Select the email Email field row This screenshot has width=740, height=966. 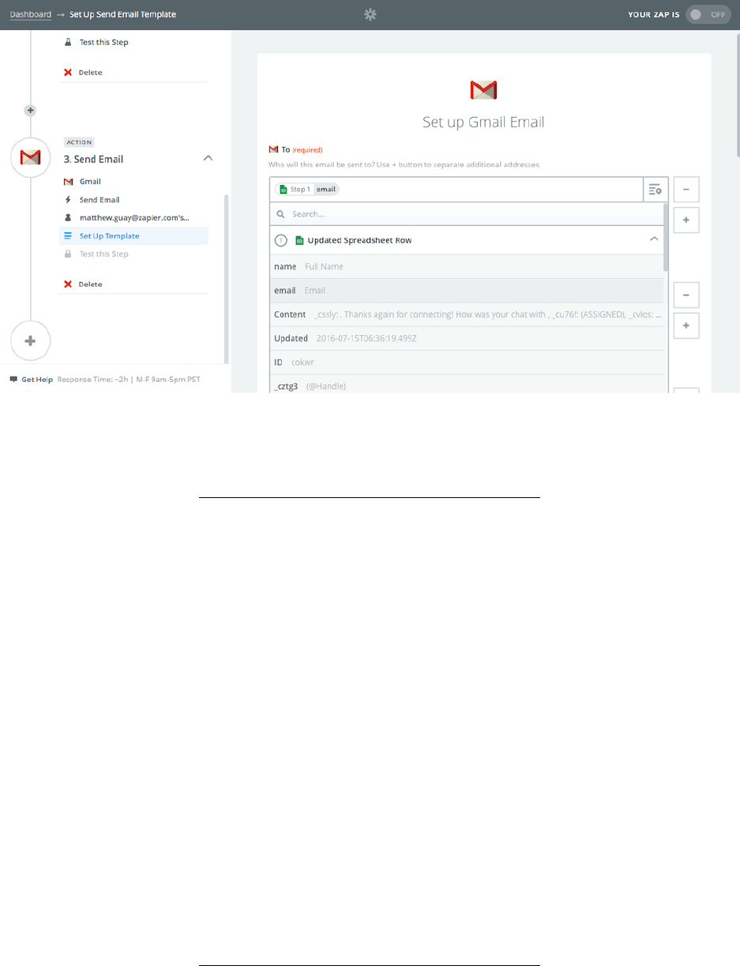coord(467,291)
